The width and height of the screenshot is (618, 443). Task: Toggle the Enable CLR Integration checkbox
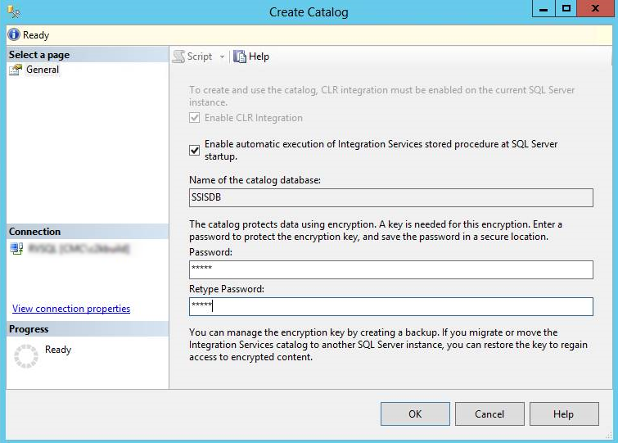pos(194,117)
